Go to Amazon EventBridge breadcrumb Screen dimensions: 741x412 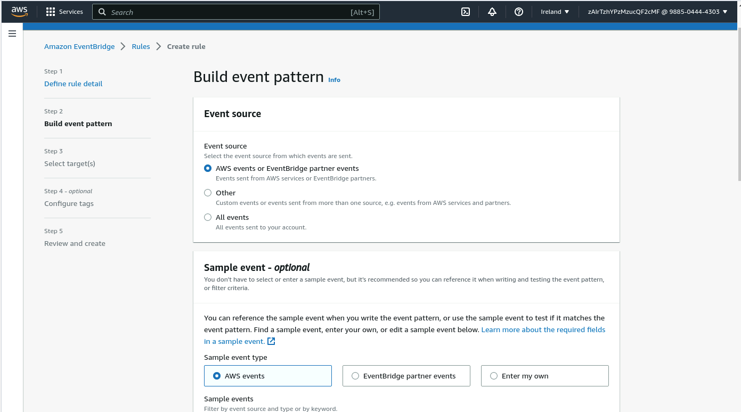coord(79,46)
